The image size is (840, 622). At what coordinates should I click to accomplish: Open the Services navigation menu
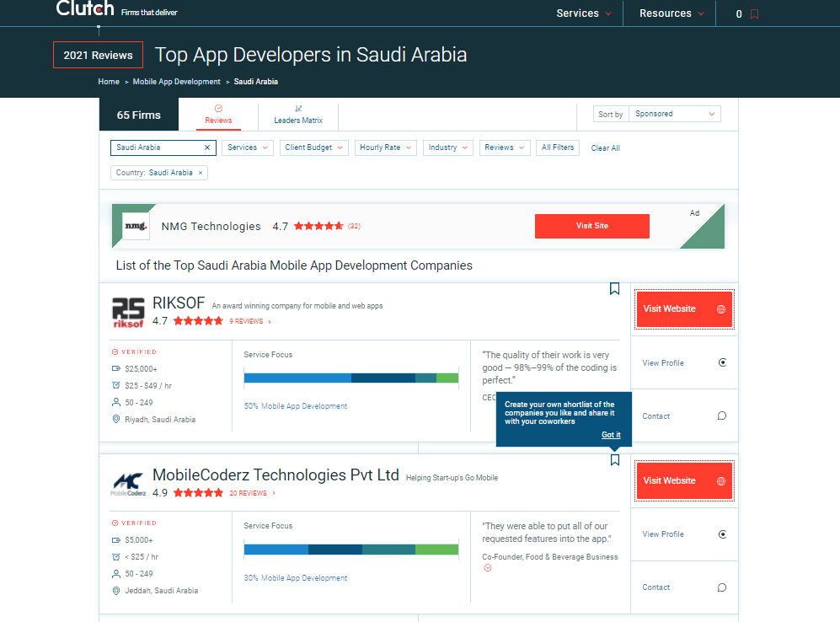(x=583, y=13)
